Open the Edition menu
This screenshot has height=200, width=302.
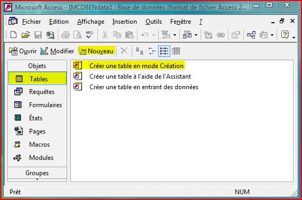59,22
